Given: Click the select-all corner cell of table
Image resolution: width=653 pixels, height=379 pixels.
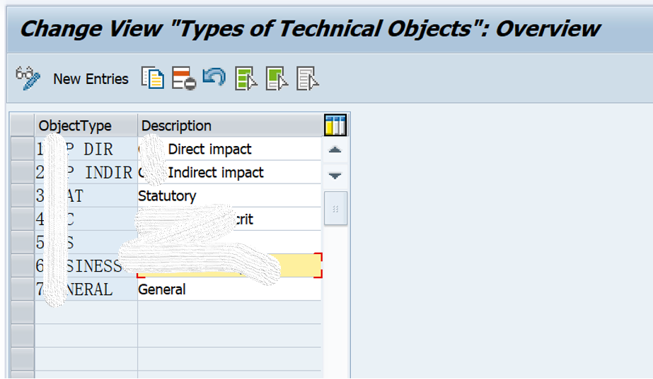Looking at the screenshot, I should pyautogui.click(x=22, y=126).
